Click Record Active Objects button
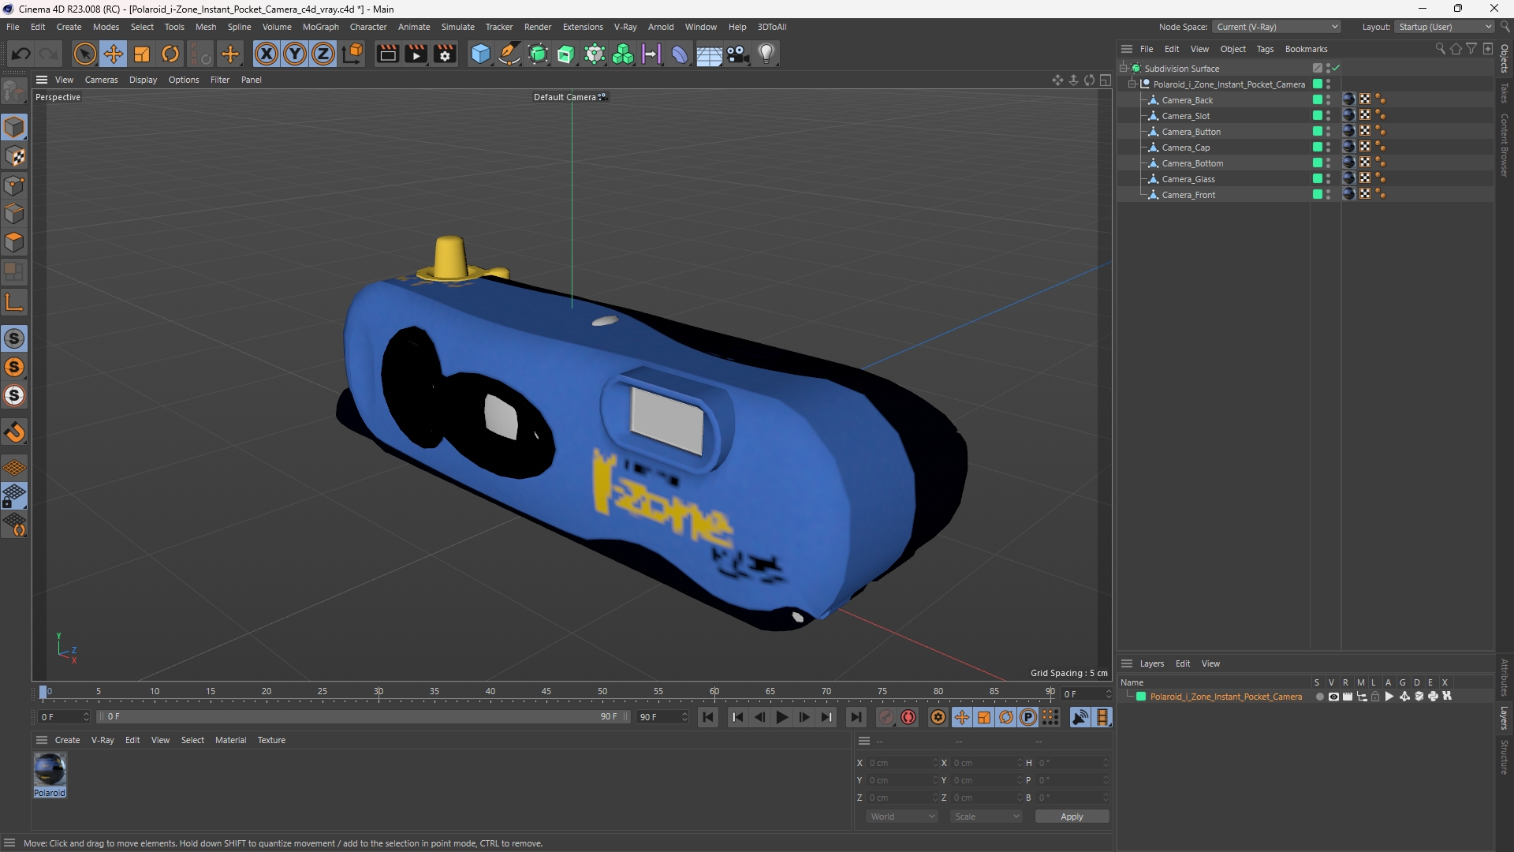The width and height of the screenshot is (1514, 852). pos(886,717)
